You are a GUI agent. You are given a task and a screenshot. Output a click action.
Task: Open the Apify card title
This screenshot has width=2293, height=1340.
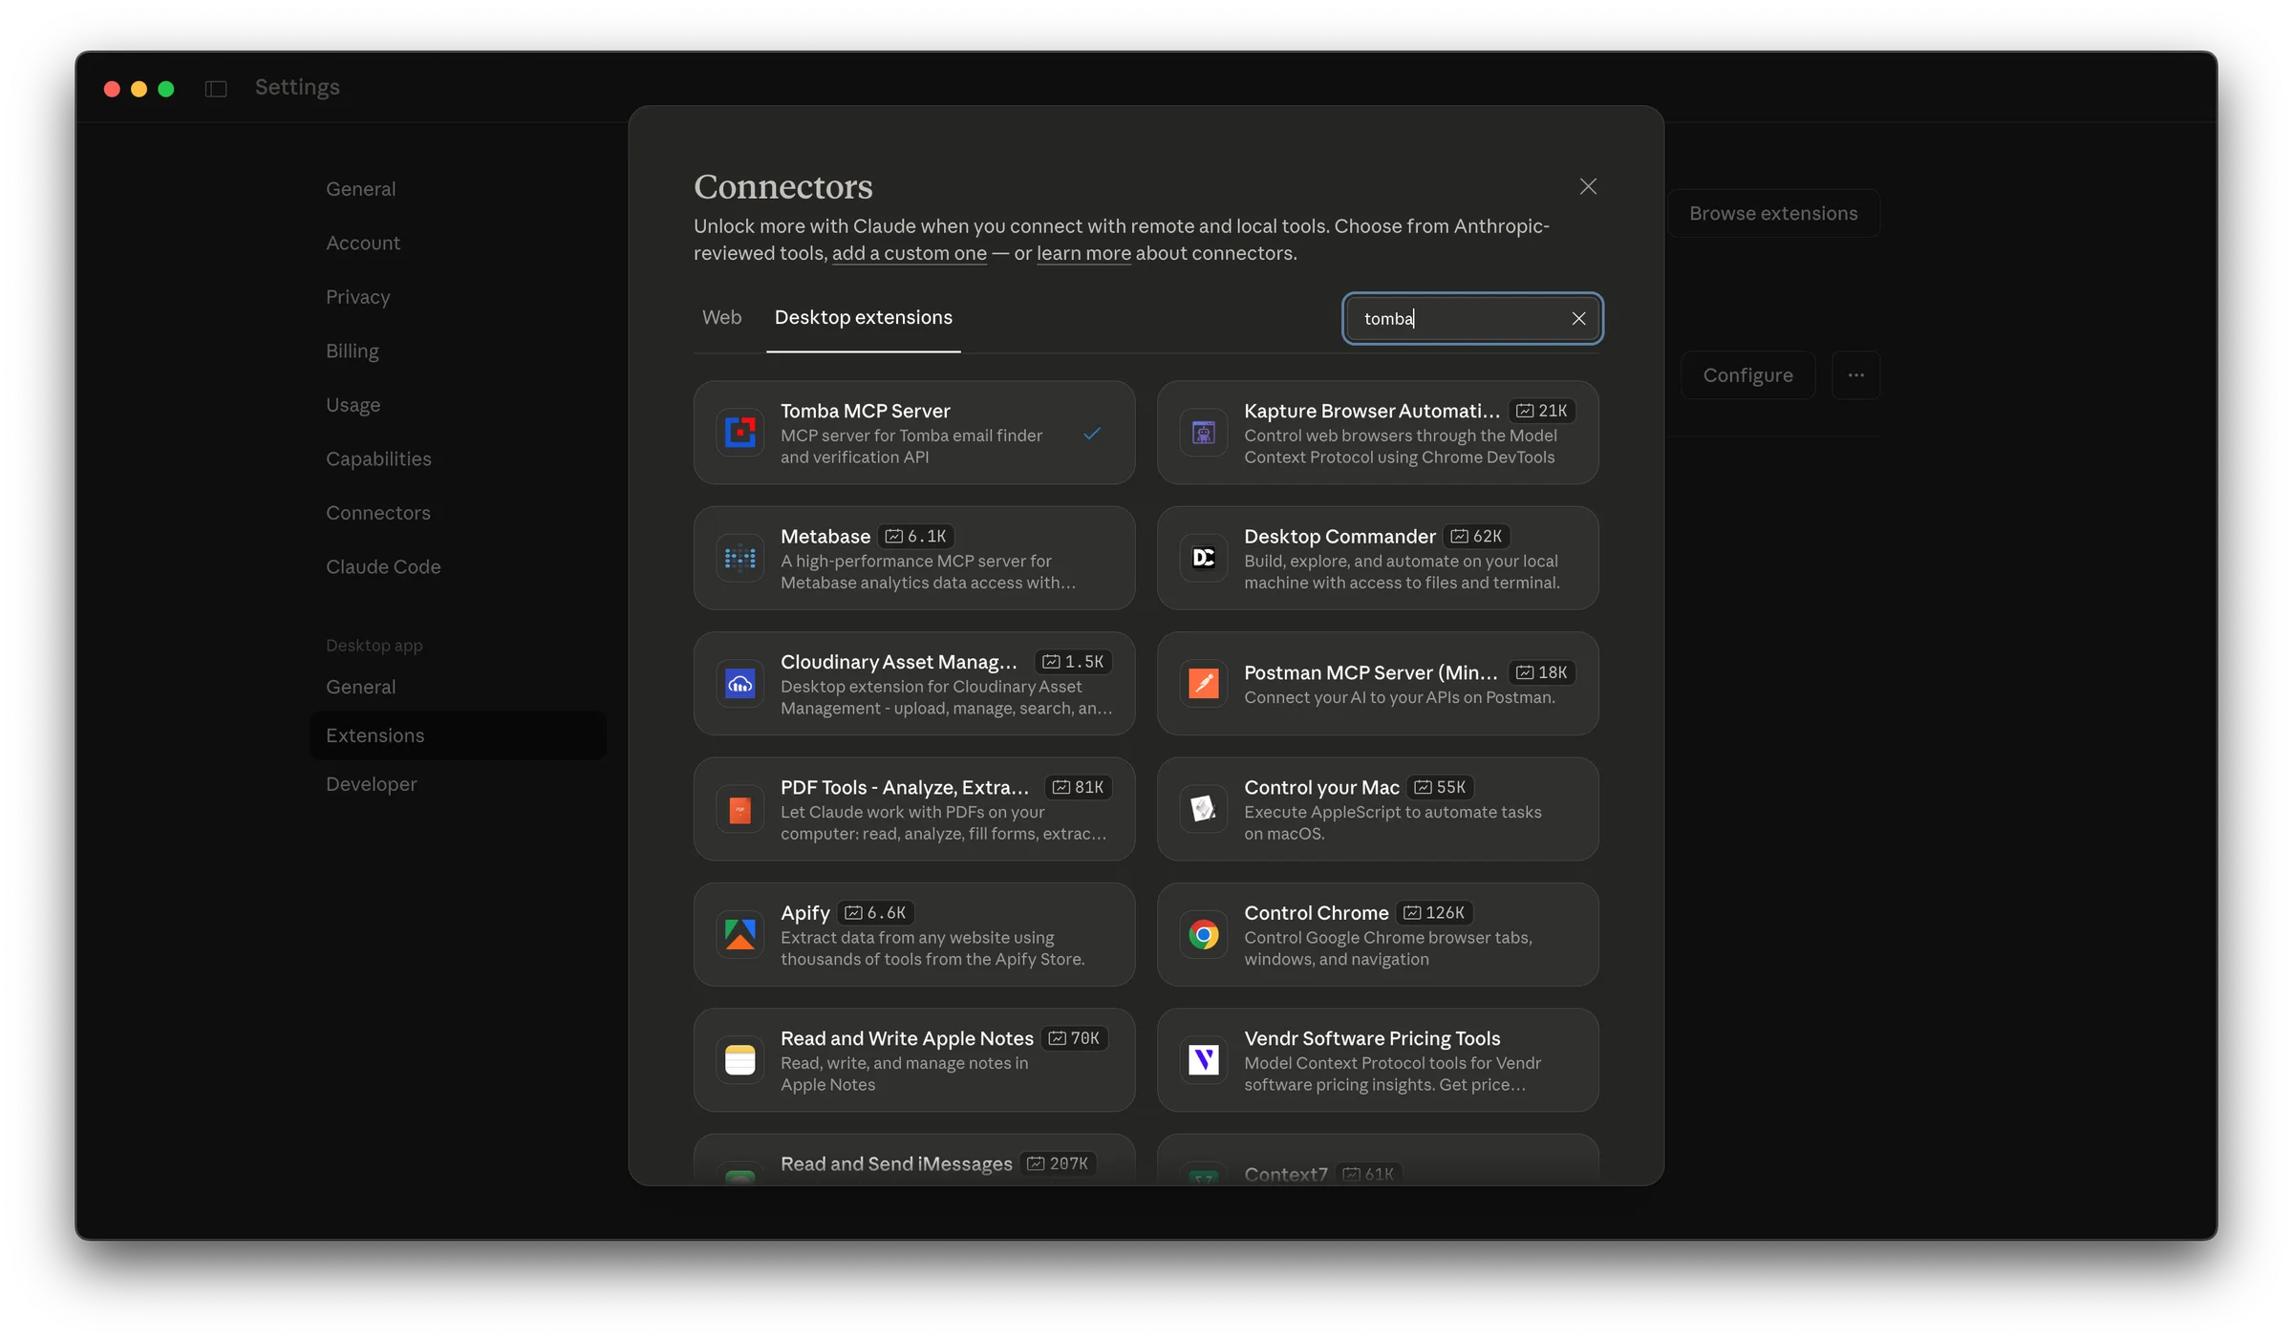pos(804,913)
